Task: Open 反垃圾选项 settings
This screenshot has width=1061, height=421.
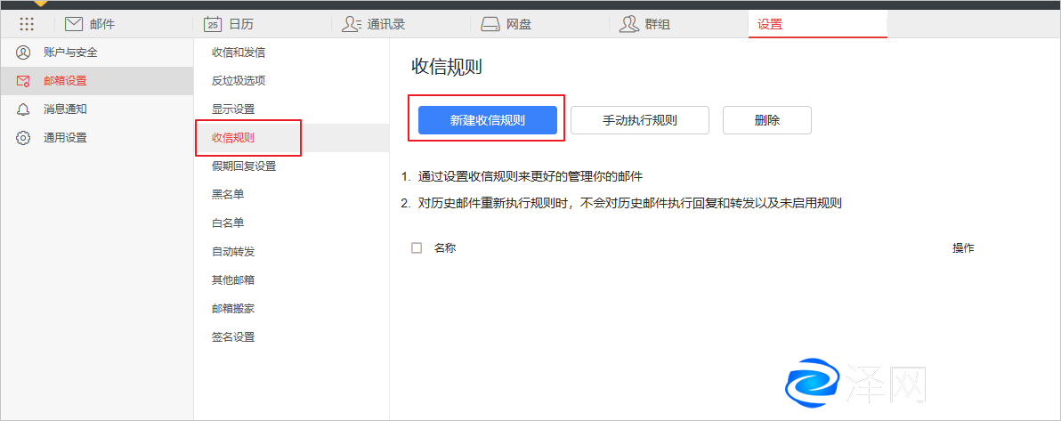Action: click(239, 81)
